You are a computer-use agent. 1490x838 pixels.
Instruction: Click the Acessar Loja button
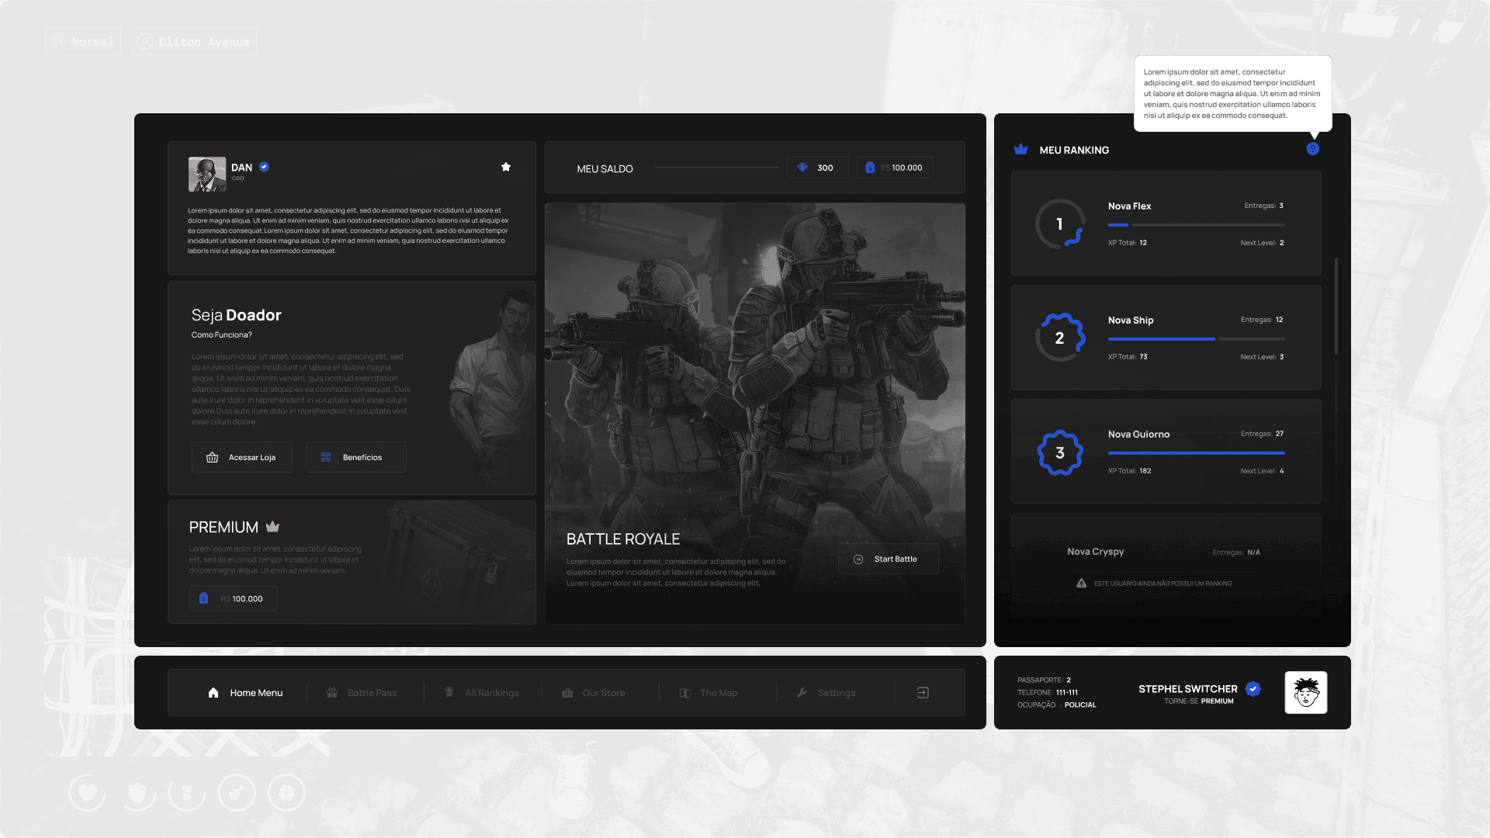click(242, 457)
